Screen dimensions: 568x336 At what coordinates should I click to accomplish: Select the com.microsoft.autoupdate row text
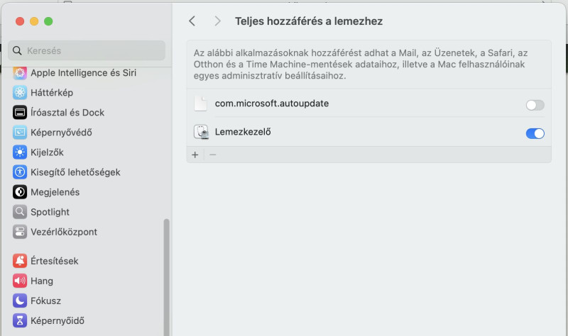coord(272,103)
